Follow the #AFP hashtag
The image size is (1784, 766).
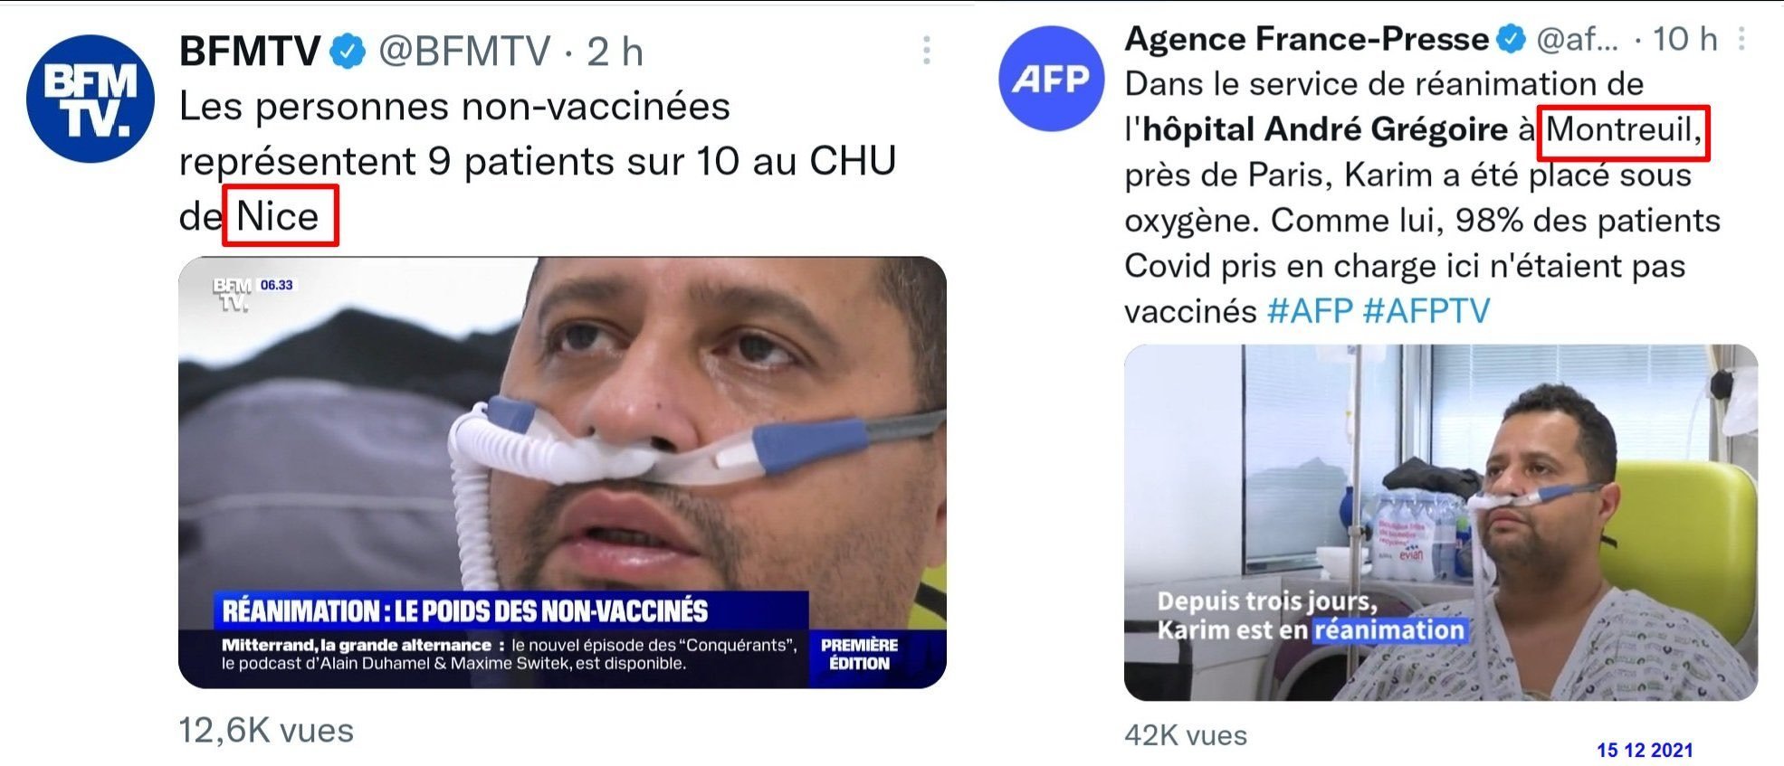point(1310,311)
